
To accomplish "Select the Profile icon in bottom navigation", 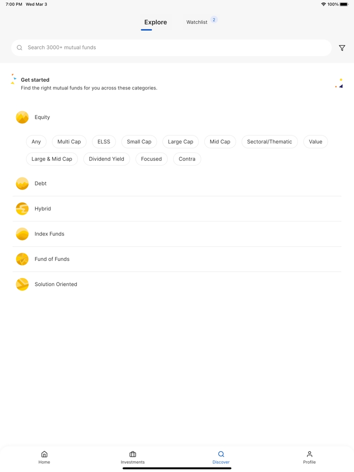I will pos(309,454).
